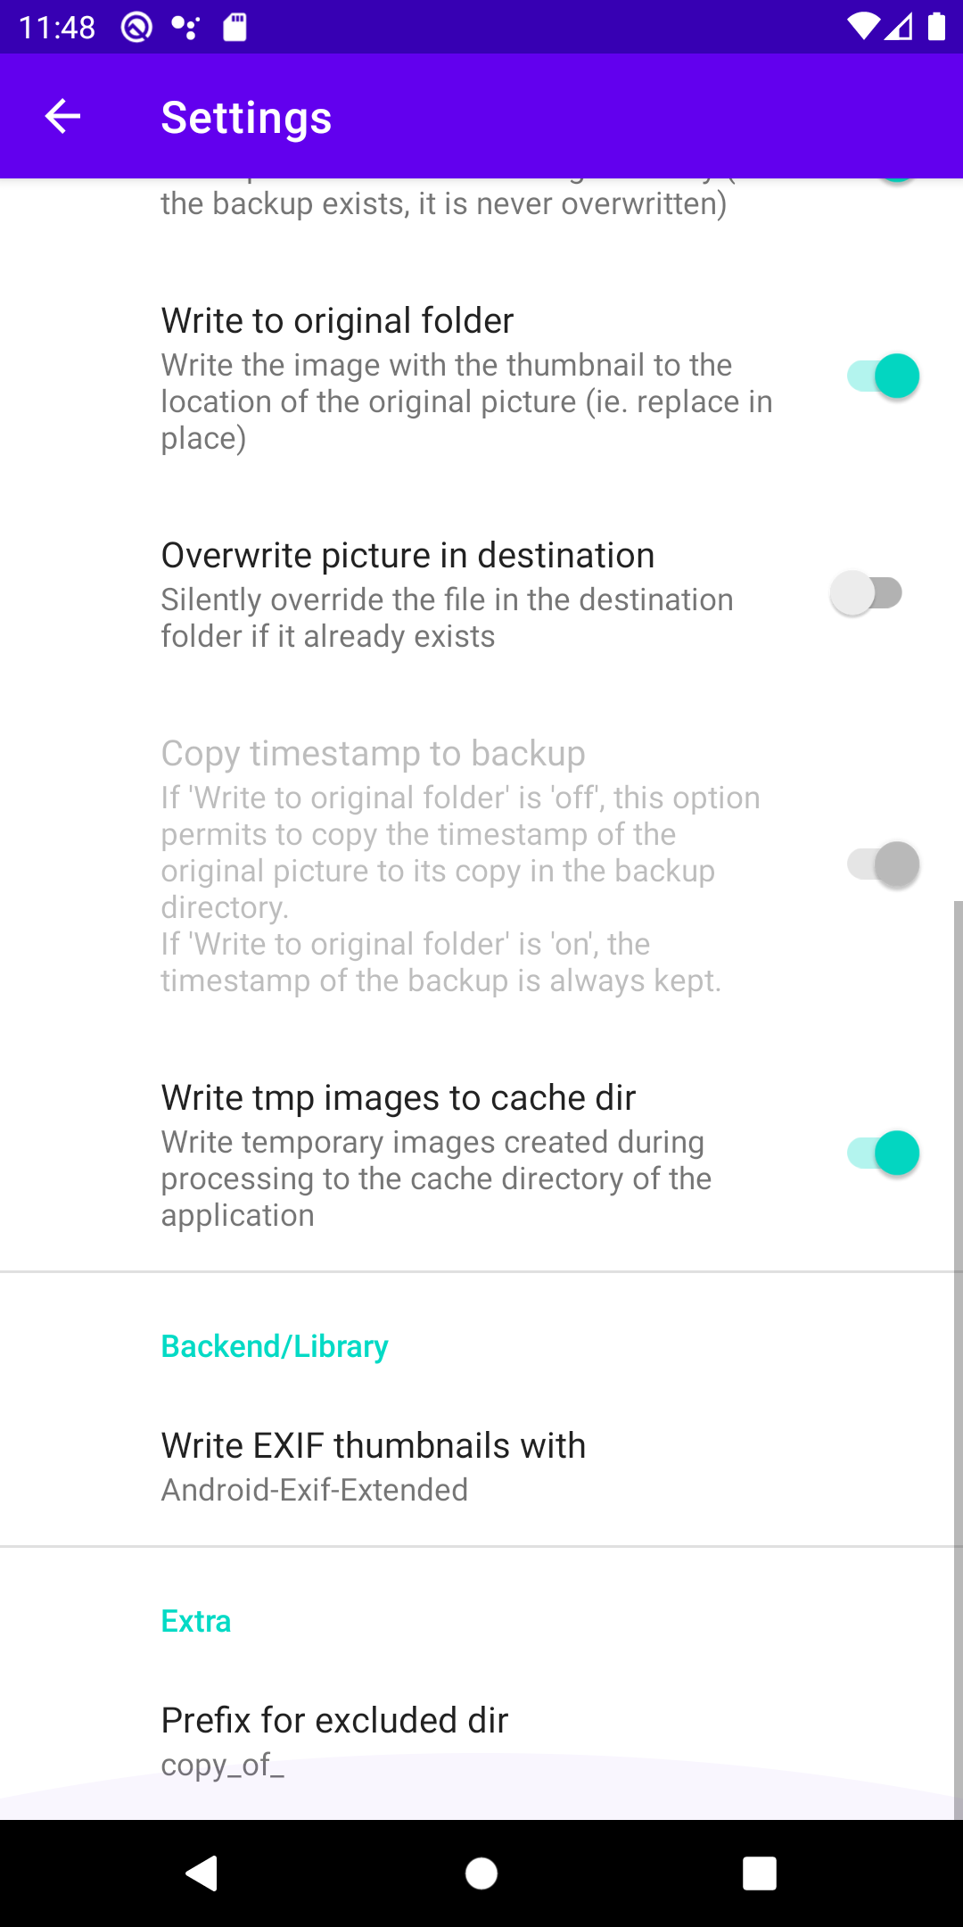
Task: Tap the battery icon in status bar
Action: (936, 27)
